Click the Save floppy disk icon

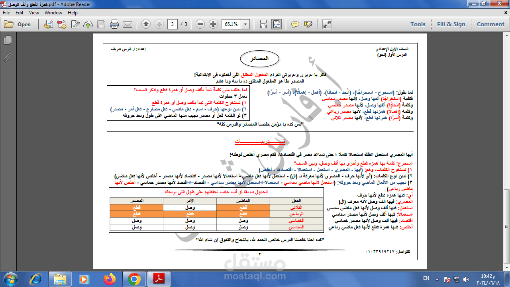(x=101, y=24)
